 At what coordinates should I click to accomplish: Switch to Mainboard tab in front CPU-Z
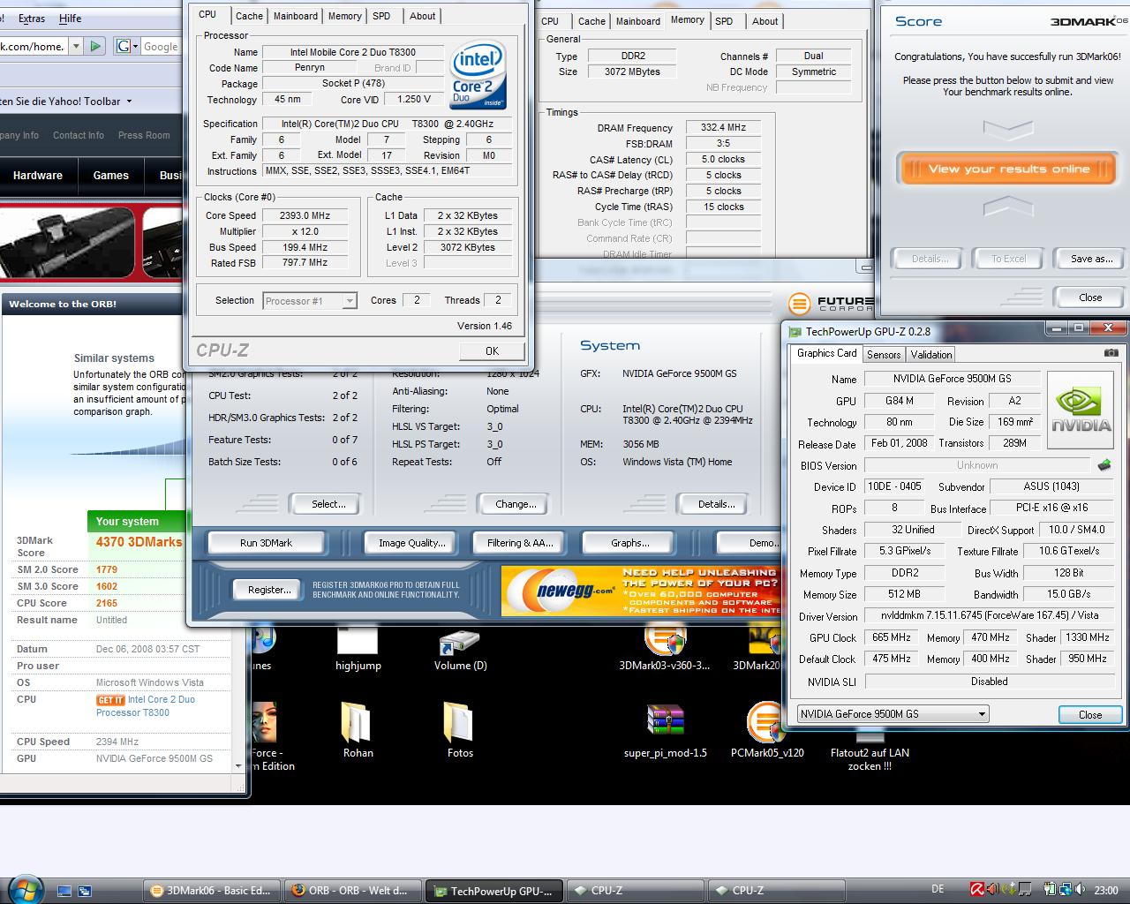296,16
